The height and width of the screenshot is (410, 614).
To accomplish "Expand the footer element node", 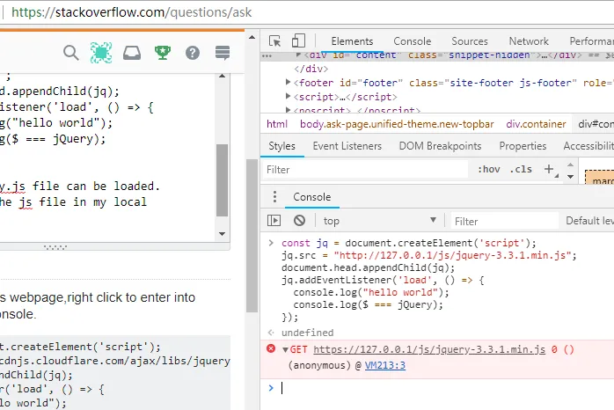I will tap(289, 82).
